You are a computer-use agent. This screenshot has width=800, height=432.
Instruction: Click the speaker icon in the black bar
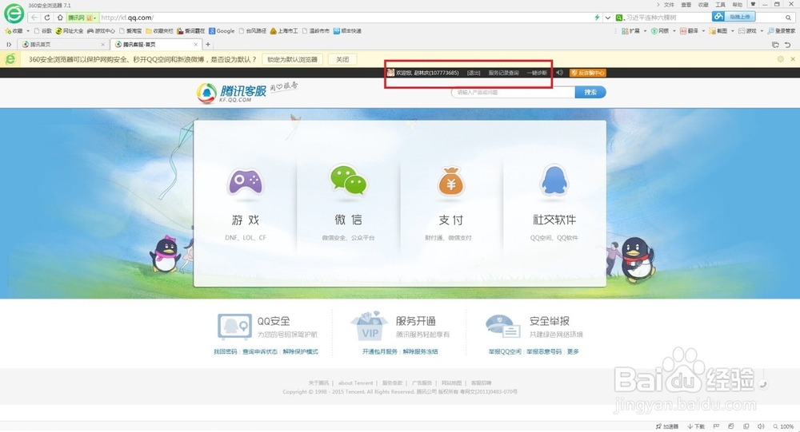pyautogui.click(x=560, y=73)
